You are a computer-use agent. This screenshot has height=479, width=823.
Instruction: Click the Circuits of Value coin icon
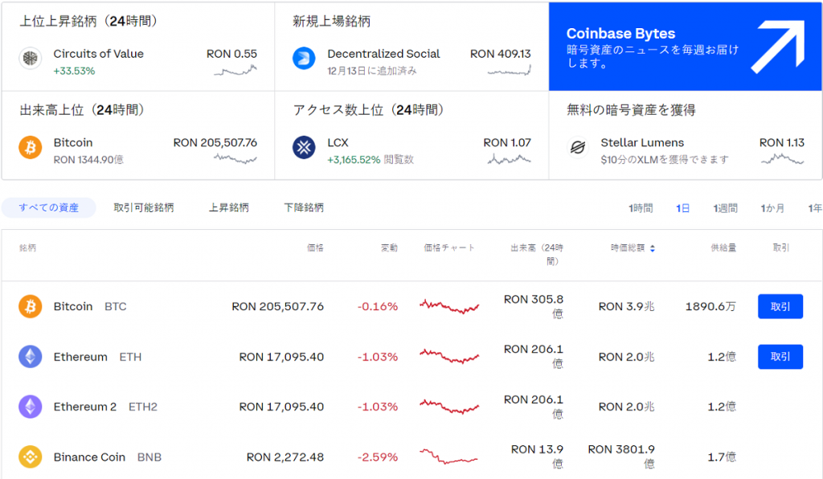pyautogui.click(x=31, y=58)
